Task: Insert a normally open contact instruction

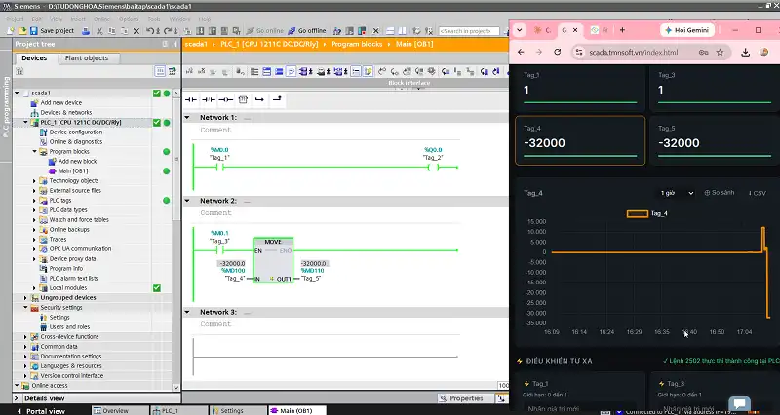Action: 191,100
